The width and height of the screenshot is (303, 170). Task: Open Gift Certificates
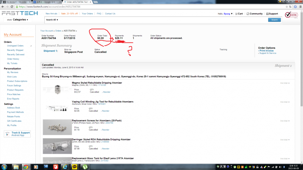click(x=14, y=121)
